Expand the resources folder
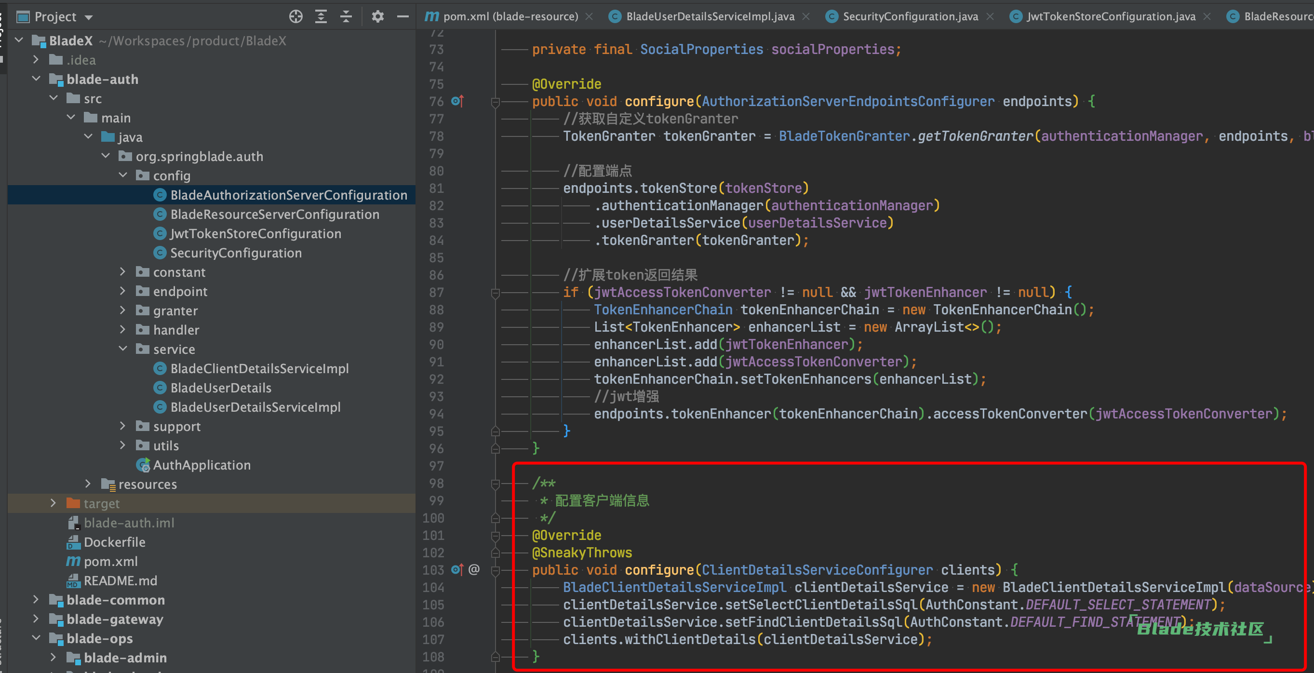The image size is (1314, 673). coord(88,483)
